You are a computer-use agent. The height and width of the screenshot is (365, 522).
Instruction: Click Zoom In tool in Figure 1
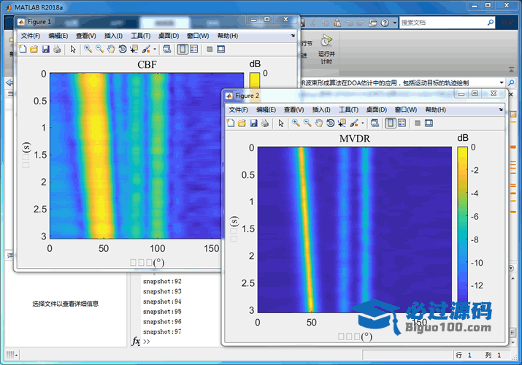(x=87, y=49)
